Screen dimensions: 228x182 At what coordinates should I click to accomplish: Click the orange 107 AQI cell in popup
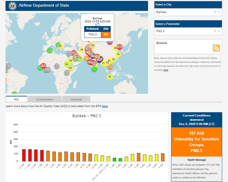tap(106, 34)
